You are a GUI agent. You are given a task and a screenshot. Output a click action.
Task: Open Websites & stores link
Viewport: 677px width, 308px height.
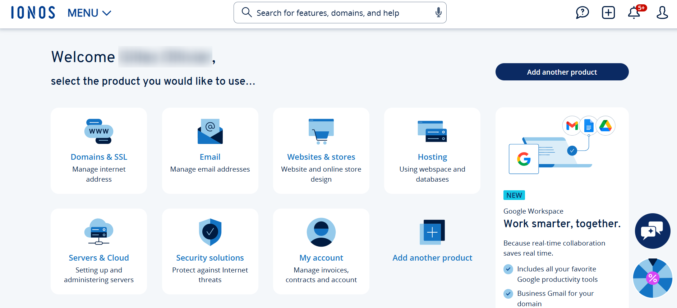[x=321, y=157]
